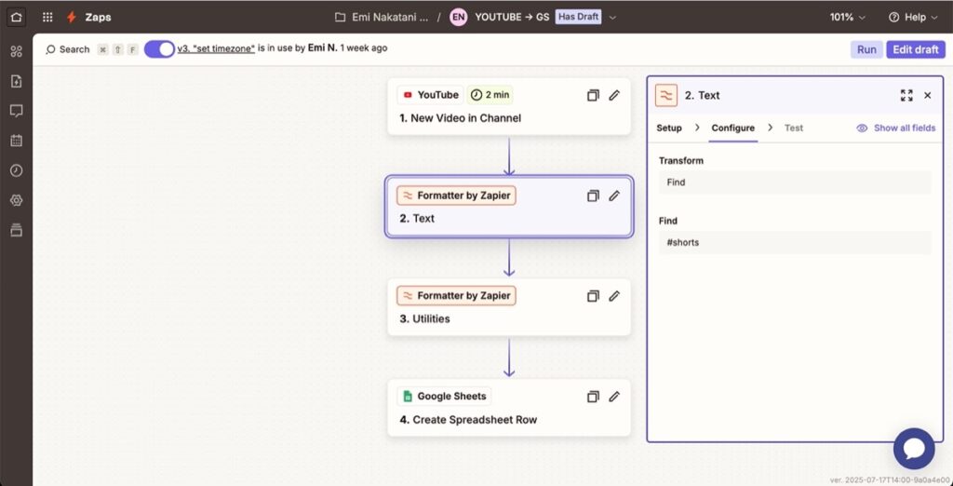The height and width of the screenshot is (486, 953).
Task: Toggle Show all fields eye option
Action: coord(896,128)
